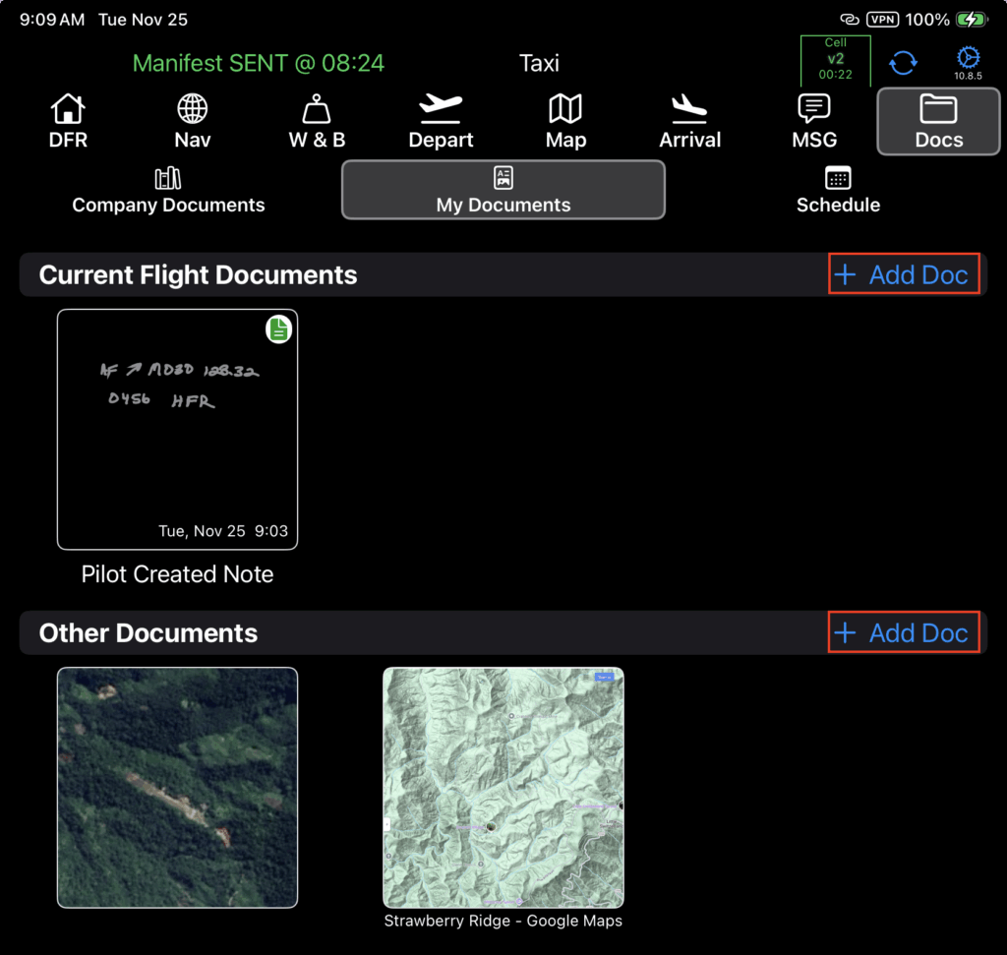The height and width of the screenshot is (955, 1007).
Task: Open Strawberry Ridge Google Maps thumbnail
Action: (503, 787)
